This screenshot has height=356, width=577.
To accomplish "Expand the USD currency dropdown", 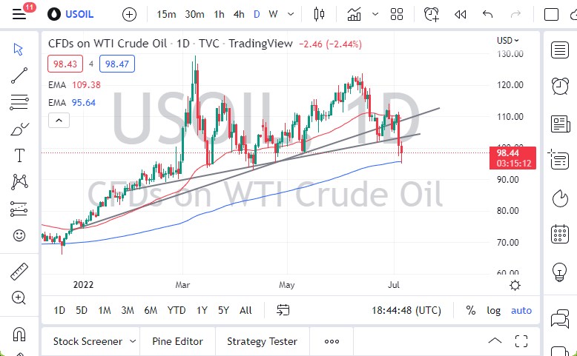I will [x=508, y=41].
